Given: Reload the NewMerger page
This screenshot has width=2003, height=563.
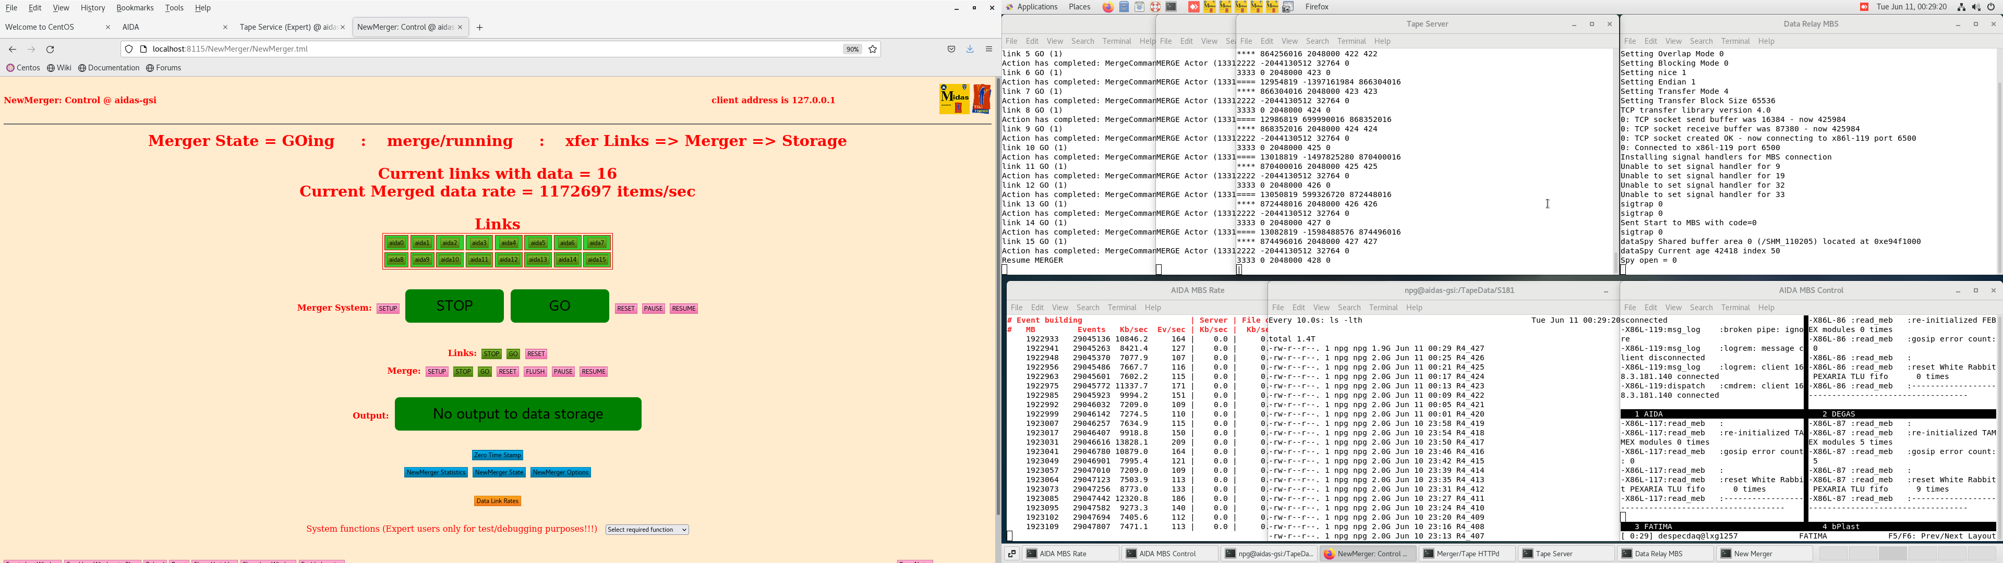Looking at the screenshot, I should (51, 49).
